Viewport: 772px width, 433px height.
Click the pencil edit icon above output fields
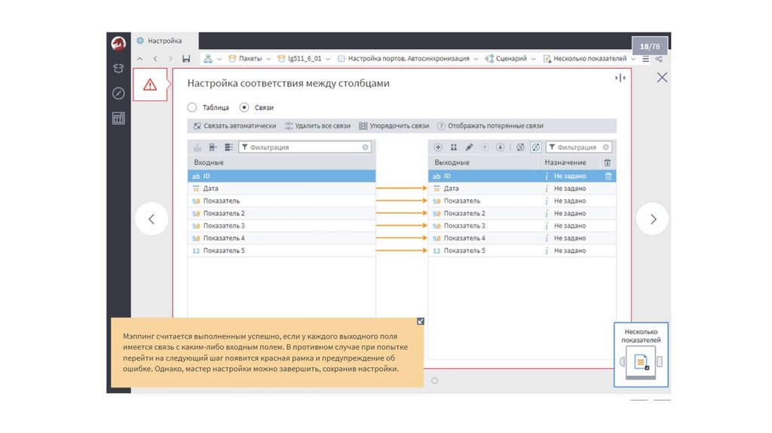(469, 147)
